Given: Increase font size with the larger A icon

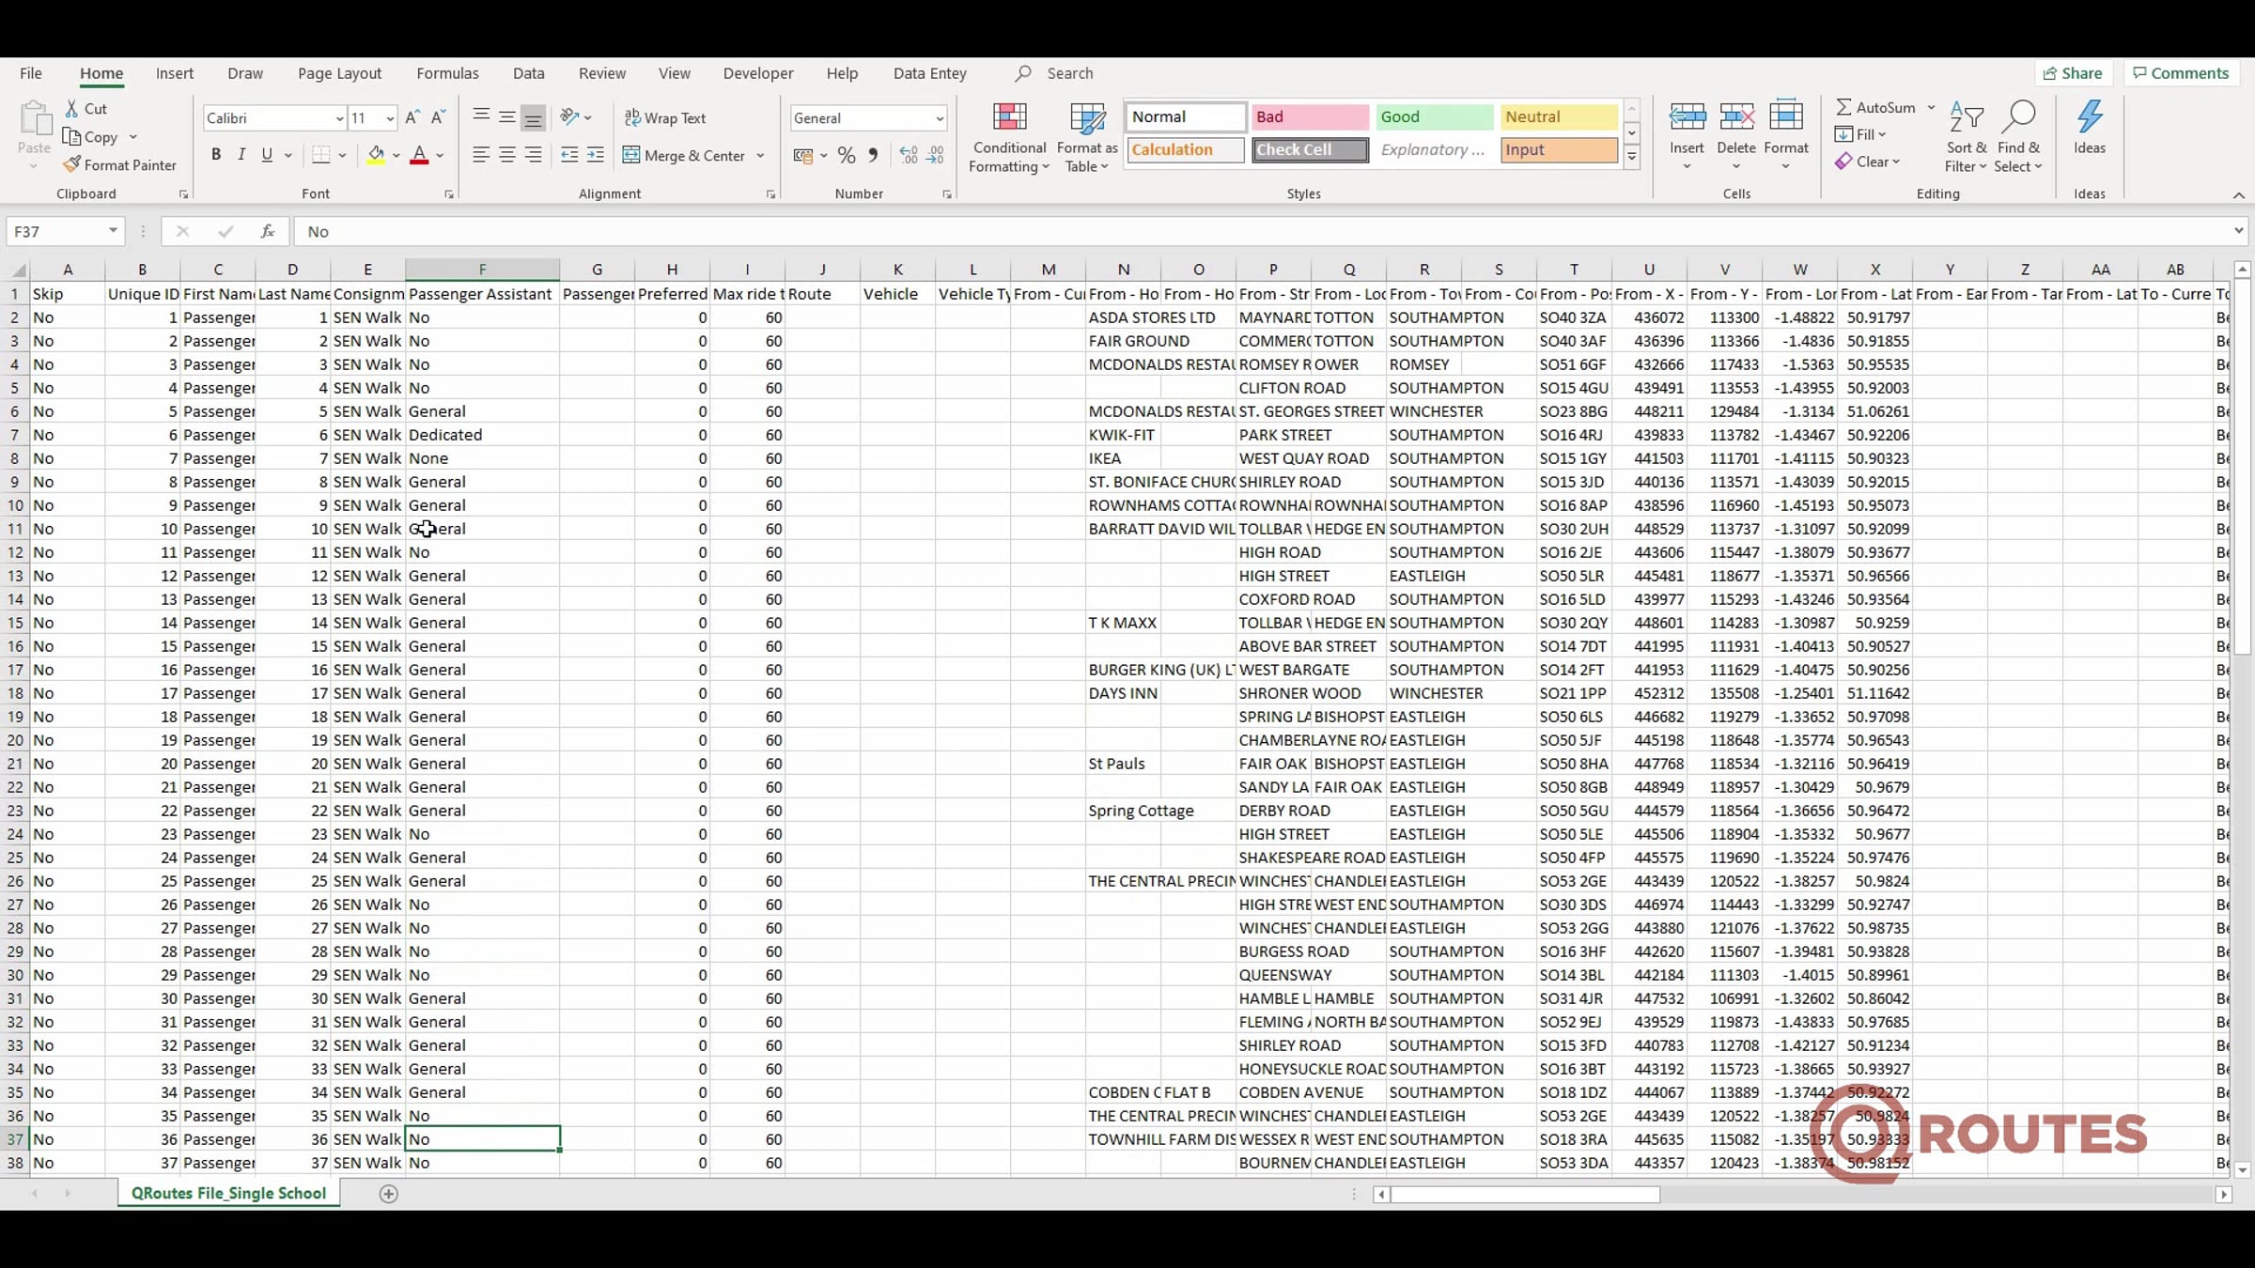Looking at the screenshot, I should tap(412, 117).
